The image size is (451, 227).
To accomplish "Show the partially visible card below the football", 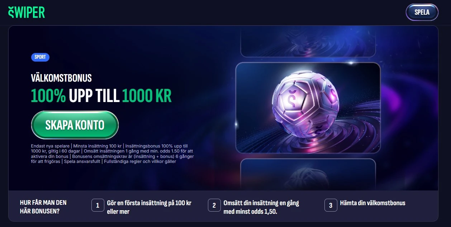I will point(308,174).
